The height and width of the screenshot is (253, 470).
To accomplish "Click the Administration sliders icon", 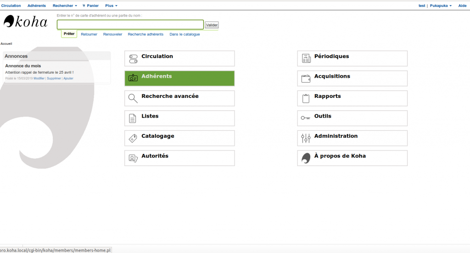I will pyautogui.click(x=306, y=138).
